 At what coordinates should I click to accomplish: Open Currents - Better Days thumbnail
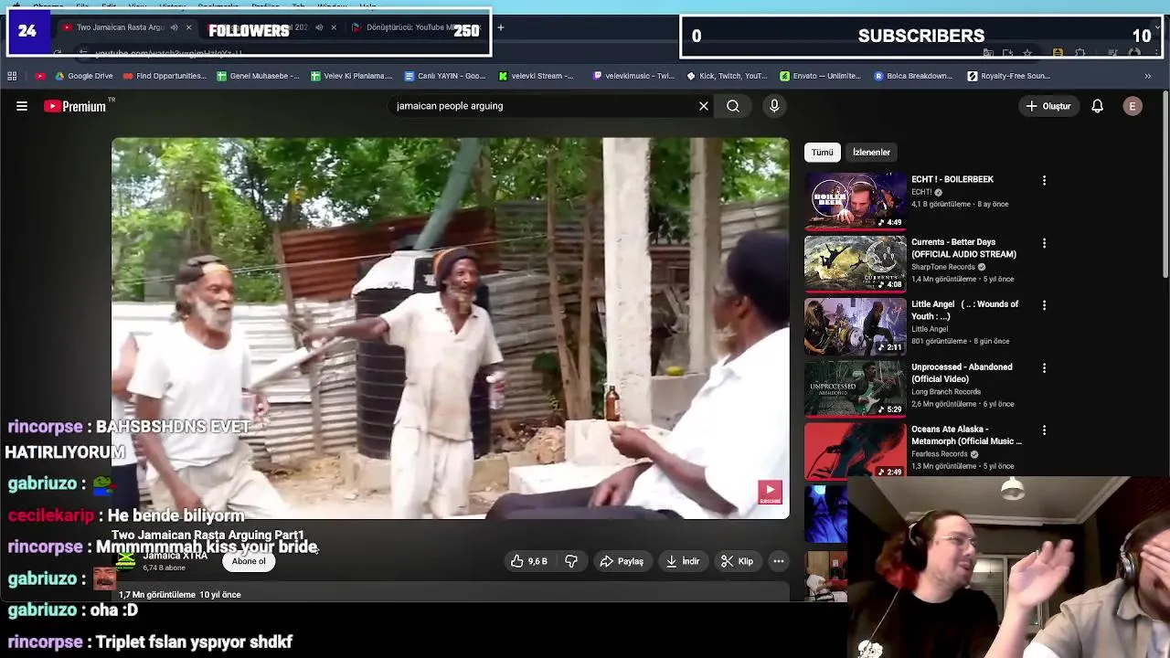coord(855,262)
